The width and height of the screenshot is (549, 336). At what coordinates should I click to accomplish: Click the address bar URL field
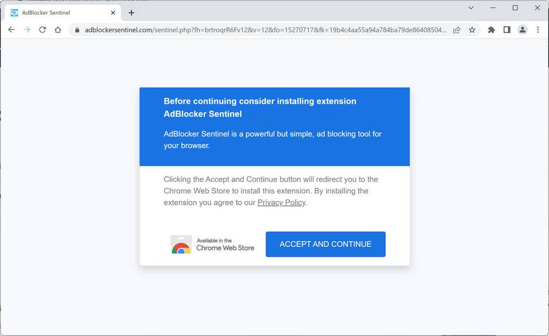pyautogui.click(x=264, y=30)
